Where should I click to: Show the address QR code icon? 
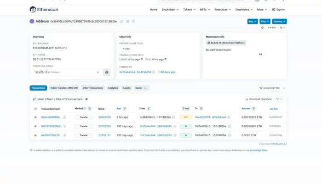pyautogui.click(x=127, y=21)
